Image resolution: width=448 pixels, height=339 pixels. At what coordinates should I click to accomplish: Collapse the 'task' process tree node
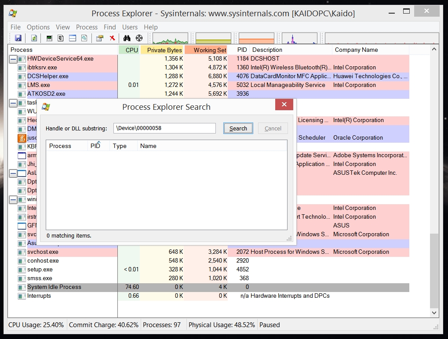point(13,103)
